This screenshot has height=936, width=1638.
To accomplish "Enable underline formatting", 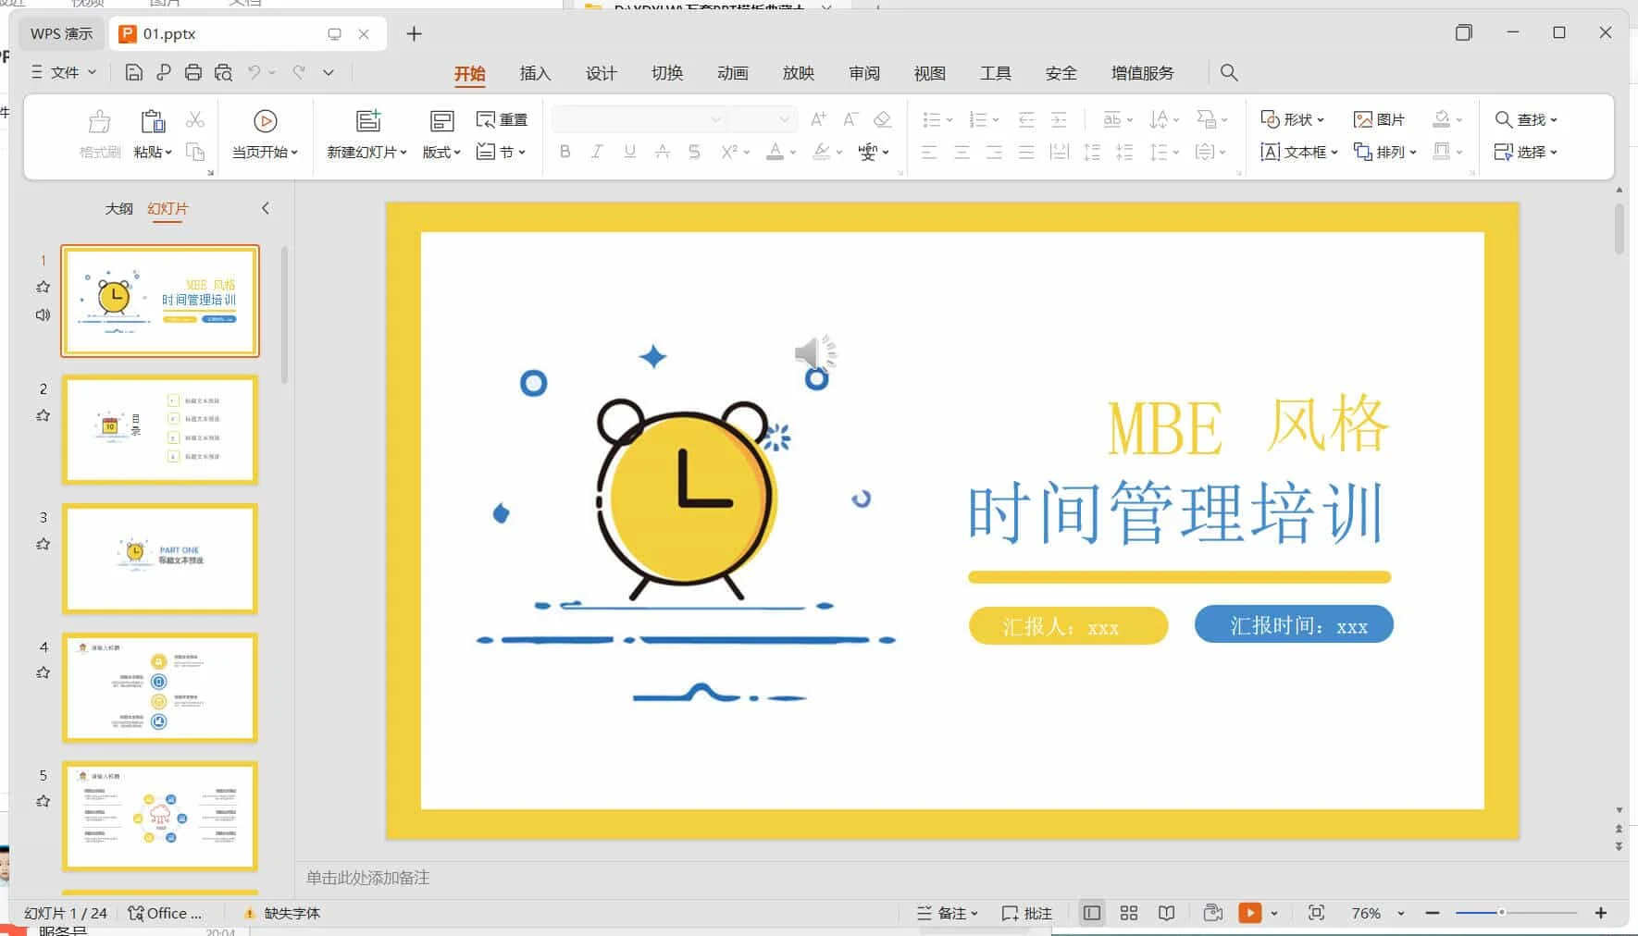I will 629,152.
